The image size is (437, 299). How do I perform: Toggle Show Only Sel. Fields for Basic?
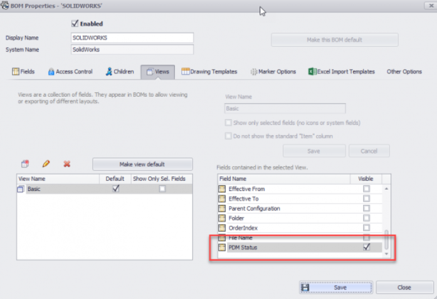click(162, 188)
